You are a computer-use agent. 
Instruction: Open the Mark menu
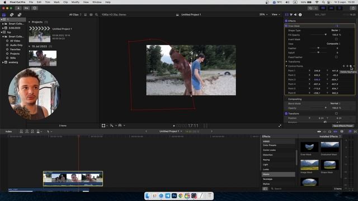click(x=56, y=2)
